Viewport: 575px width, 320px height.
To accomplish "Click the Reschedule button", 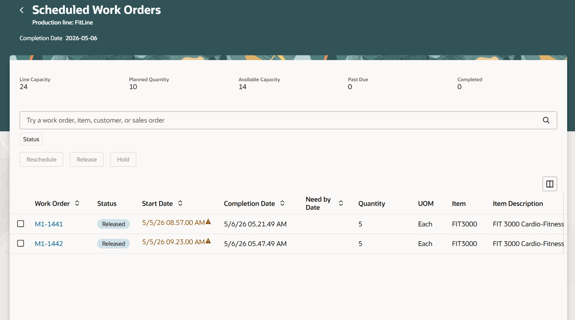I will pyautogui.click(x=41, y=160).
